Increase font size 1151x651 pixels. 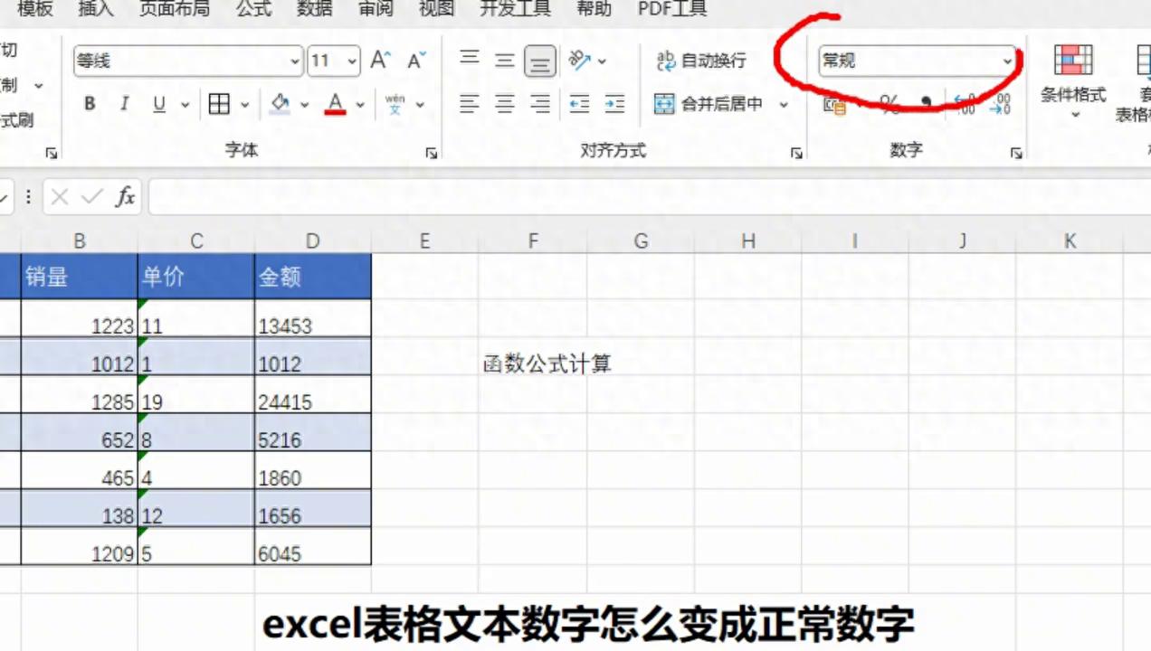[x=381, y=61]
